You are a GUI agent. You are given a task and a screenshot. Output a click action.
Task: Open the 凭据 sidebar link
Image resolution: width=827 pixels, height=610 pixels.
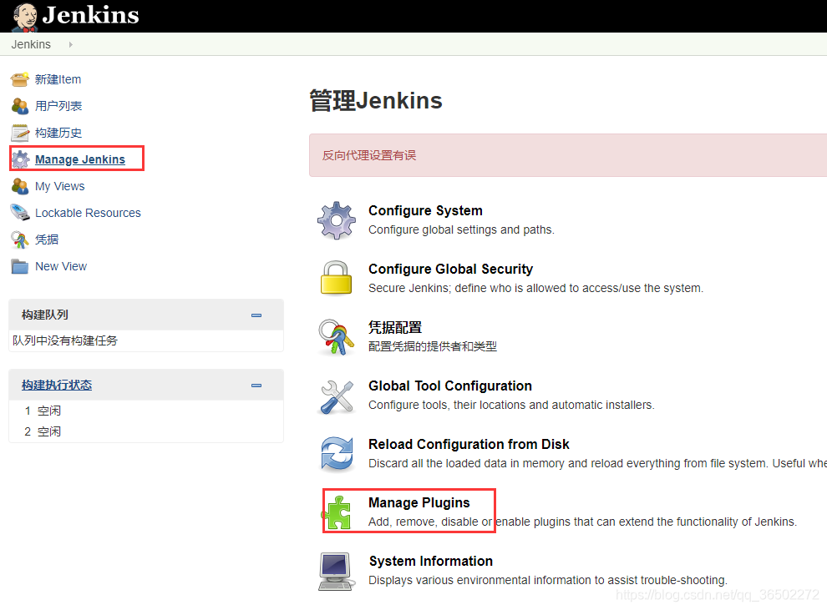(47, 239)
